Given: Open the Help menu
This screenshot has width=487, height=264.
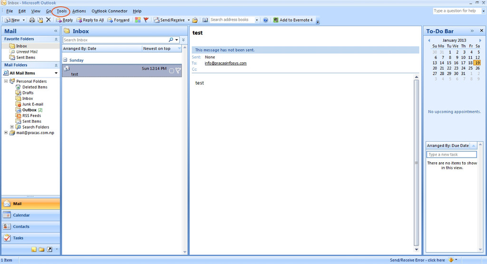Looking at the screenshot, I should tap(137, 11).
